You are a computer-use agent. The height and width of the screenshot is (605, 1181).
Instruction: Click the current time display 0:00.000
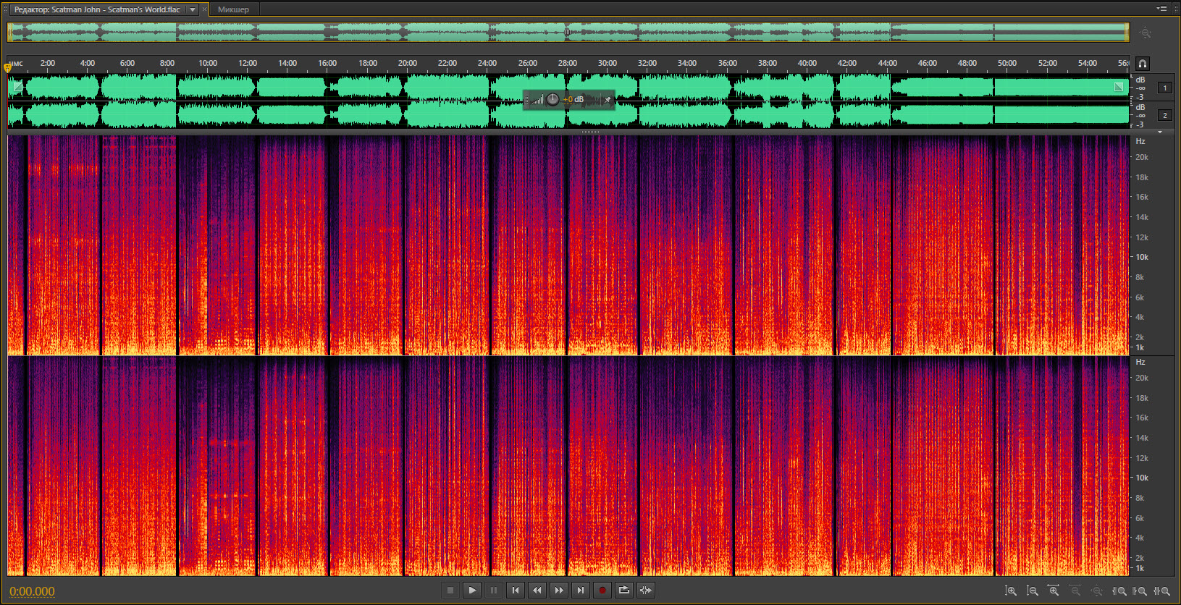[x=32, y=591]
